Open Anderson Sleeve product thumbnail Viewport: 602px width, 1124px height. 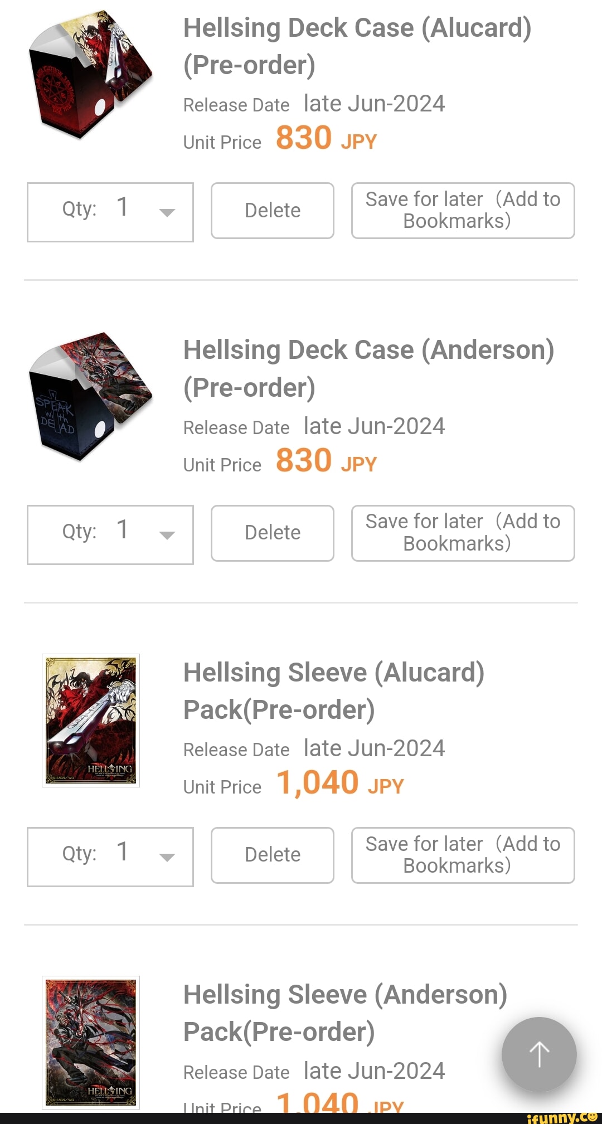click(x=91, y=1042)
